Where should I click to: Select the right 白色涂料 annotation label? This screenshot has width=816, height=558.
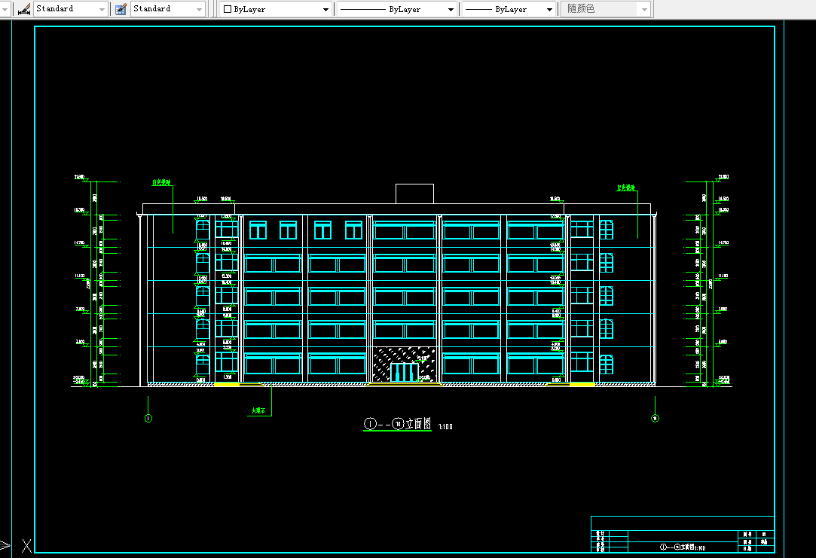(x=626, y=188)
